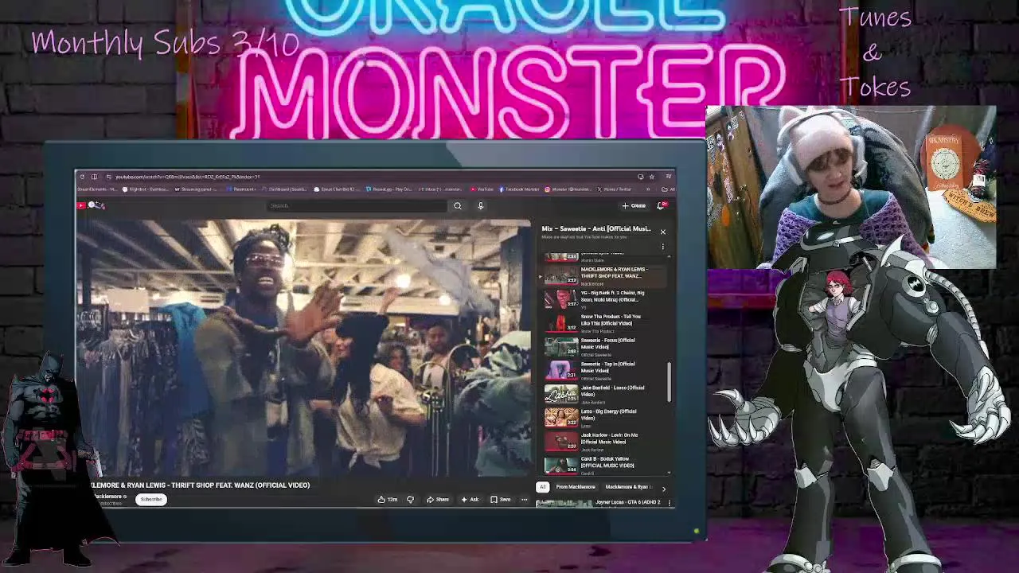
Task: Click the playlist panel scrollbar
Action: pos(670,382)
